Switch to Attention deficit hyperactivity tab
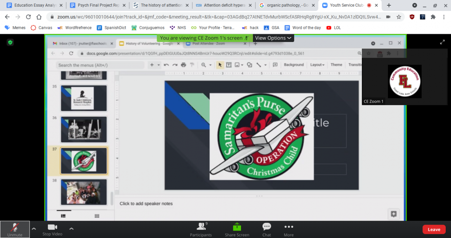Screen dimensions: 451x238 pyautogui.click(x=224, y=5)
